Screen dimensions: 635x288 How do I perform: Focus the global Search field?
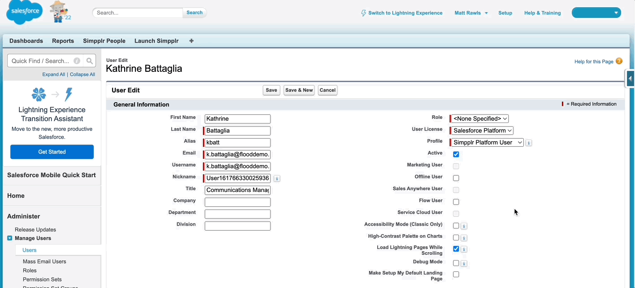click(x=138, y=13)
